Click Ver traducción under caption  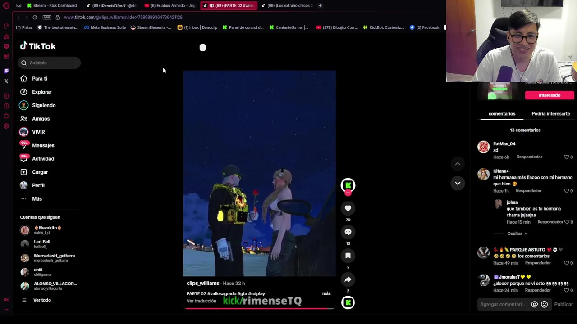click(x=201, y=301)
